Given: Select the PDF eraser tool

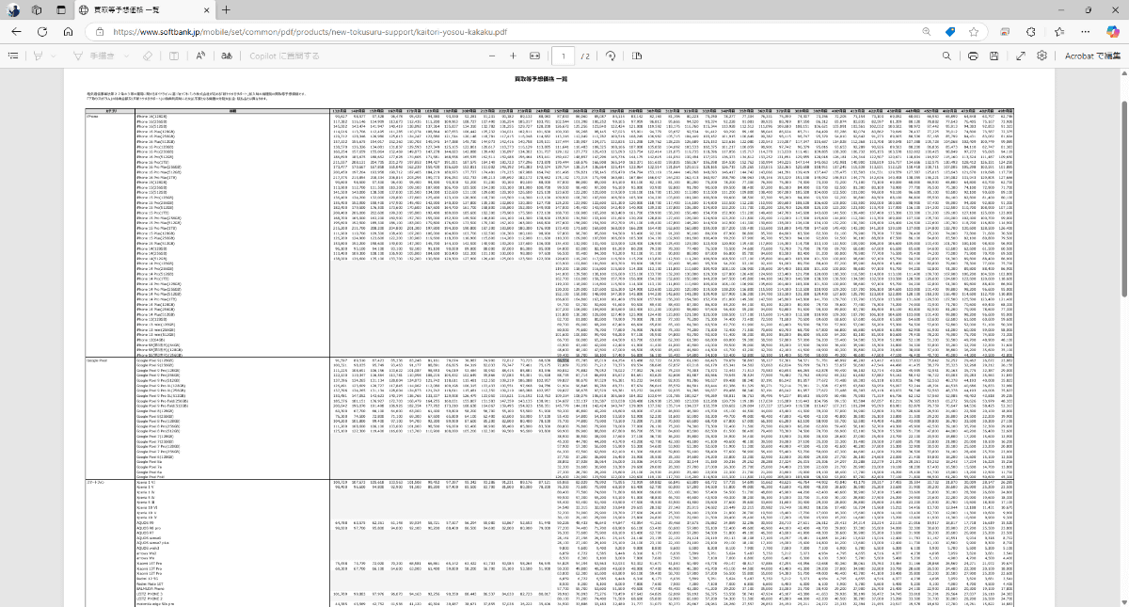Looking at the screenshot, I should tap(148, 56).
